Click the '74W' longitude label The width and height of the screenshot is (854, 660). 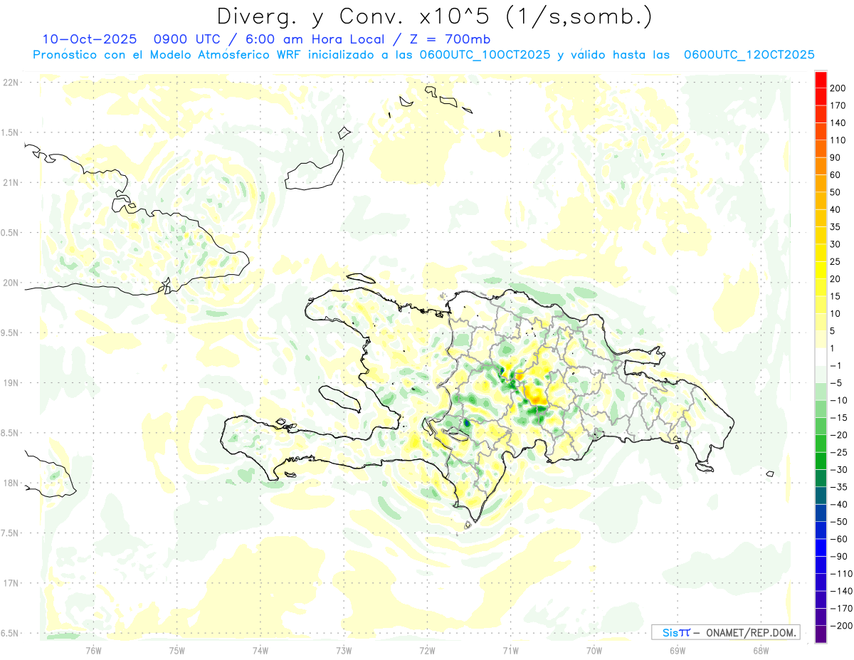coord(260,650)
